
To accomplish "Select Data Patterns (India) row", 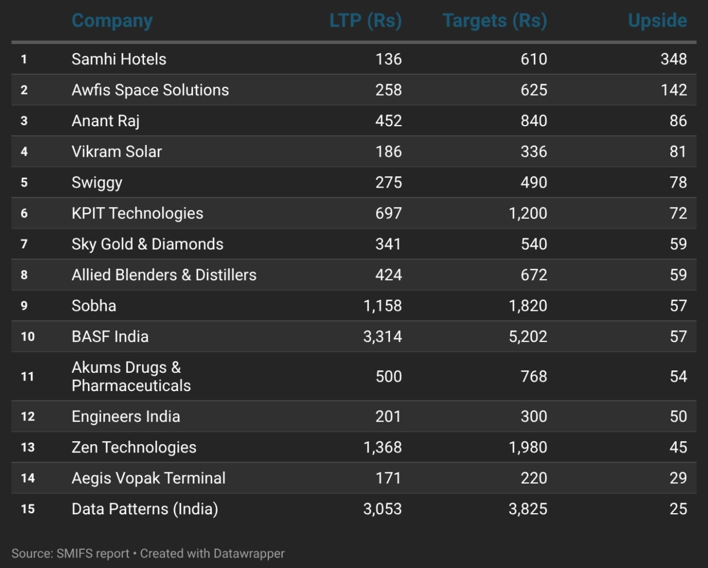I will 145,509.
